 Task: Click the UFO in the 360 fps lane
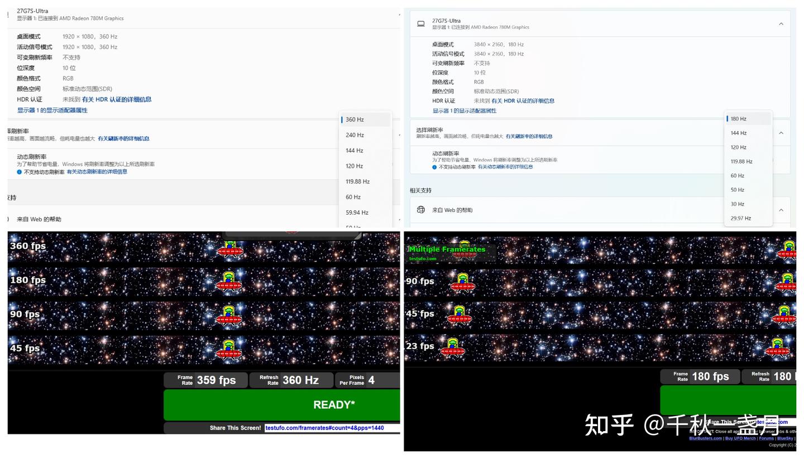coord(230,248)
